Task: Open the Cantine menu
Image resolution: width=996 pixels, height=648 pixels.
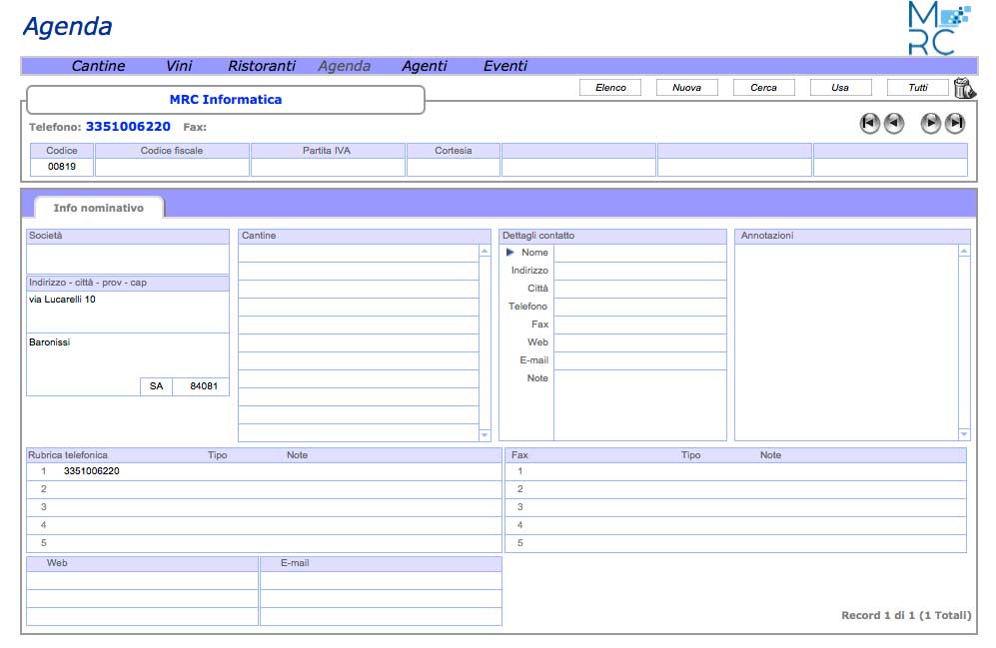Action: point(98,66)
